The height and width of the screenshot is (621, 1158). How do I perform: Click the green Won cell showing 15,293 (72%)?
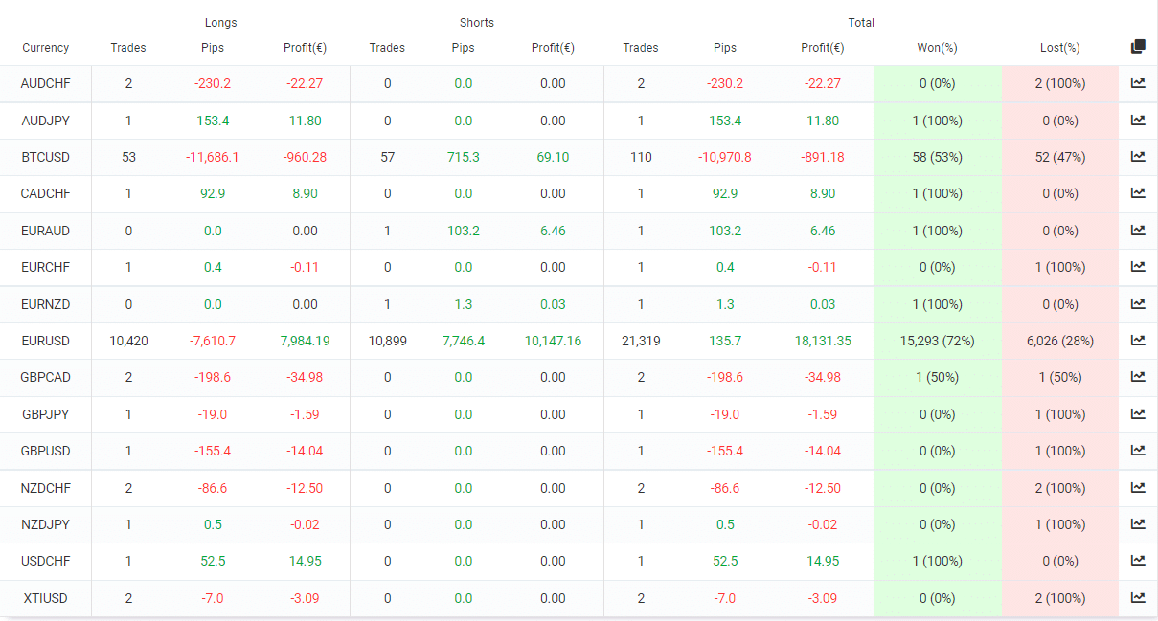937,341
